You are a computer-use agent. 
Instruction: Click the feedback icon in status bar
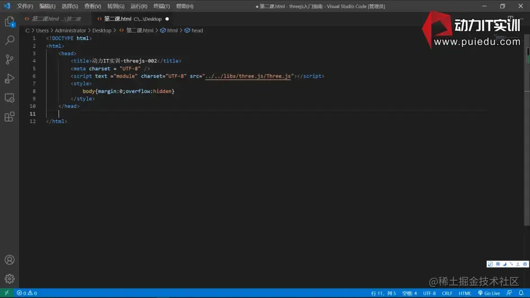(509, 293)
